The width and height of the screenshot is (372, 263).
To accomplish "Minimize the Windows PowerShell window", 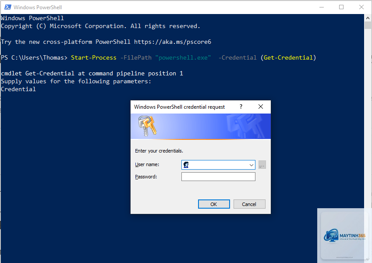I will click(x=322, y=7).
